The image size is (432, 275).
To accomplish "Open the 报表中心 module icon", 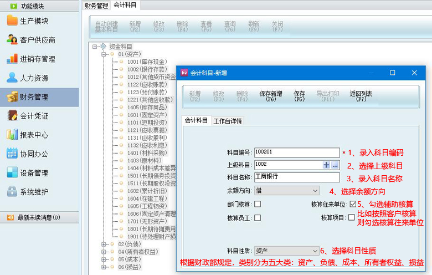I will [12, 135].
